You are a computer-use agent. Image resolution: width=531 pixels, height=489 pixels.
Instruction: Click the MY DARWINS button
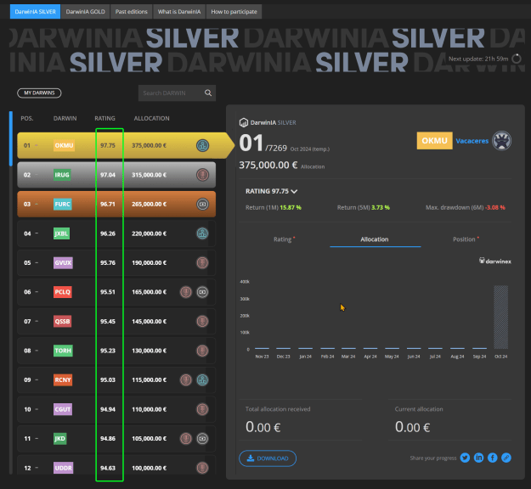pos(39,93)
